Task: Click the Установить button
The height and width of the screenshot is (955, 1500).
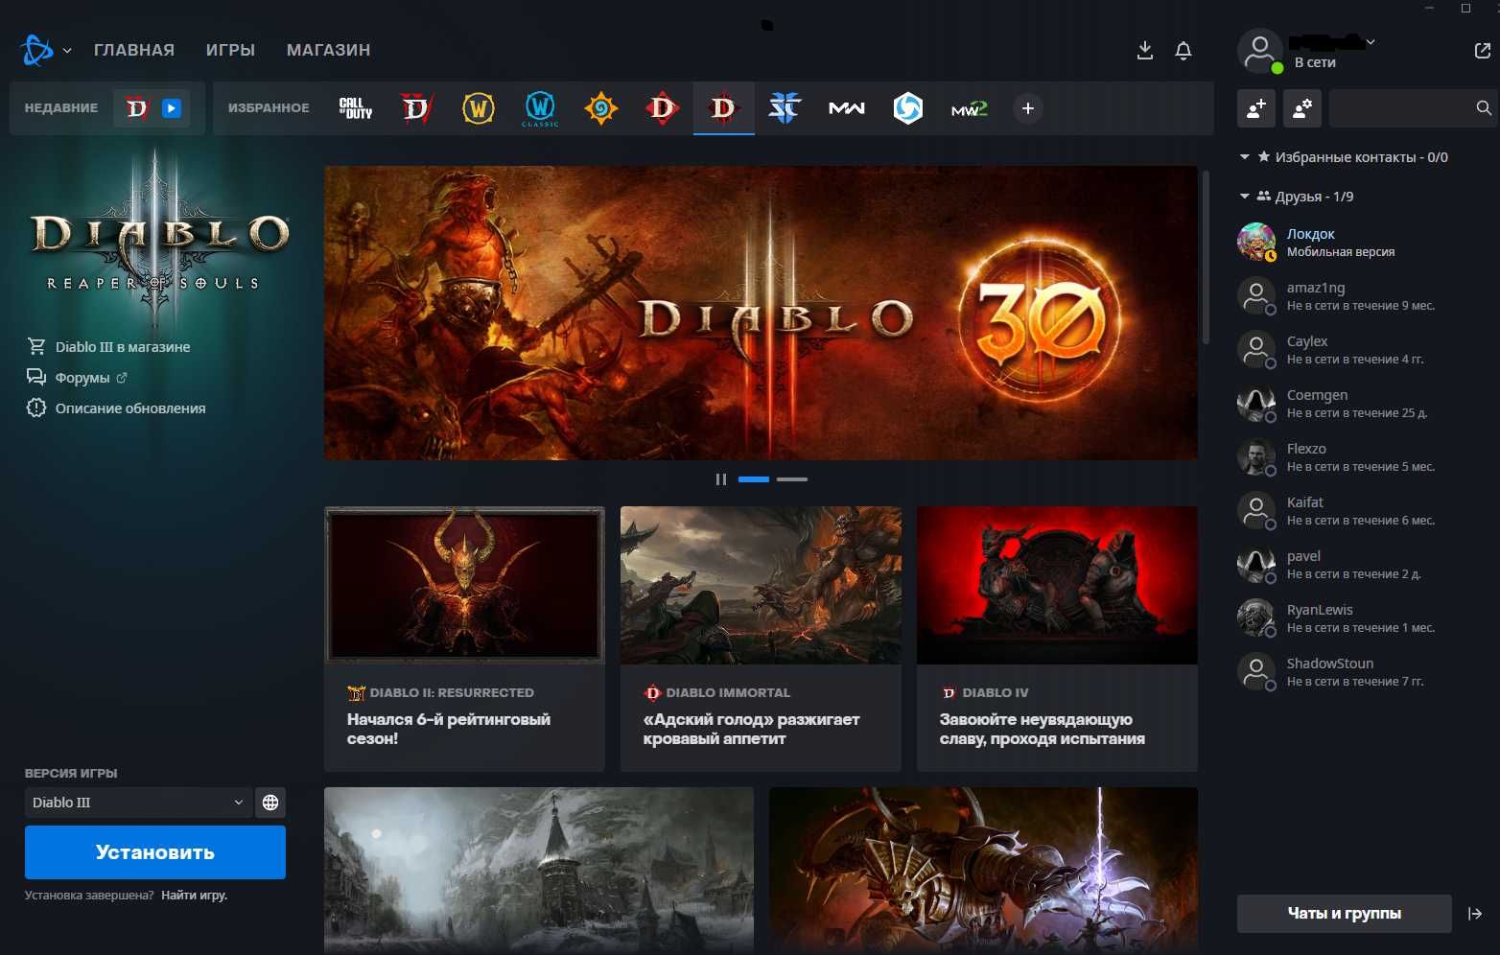Action: (155, 852)
